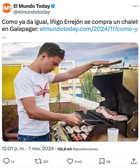This screenshot has width=140, height=168.
Task: Open the elmundotoday.com article link
Action: [89, 29]
